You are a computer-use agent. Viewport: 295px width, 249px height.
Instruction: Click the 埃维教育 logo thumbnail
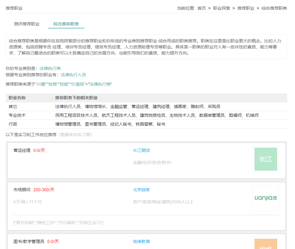[x=266, y=244]
